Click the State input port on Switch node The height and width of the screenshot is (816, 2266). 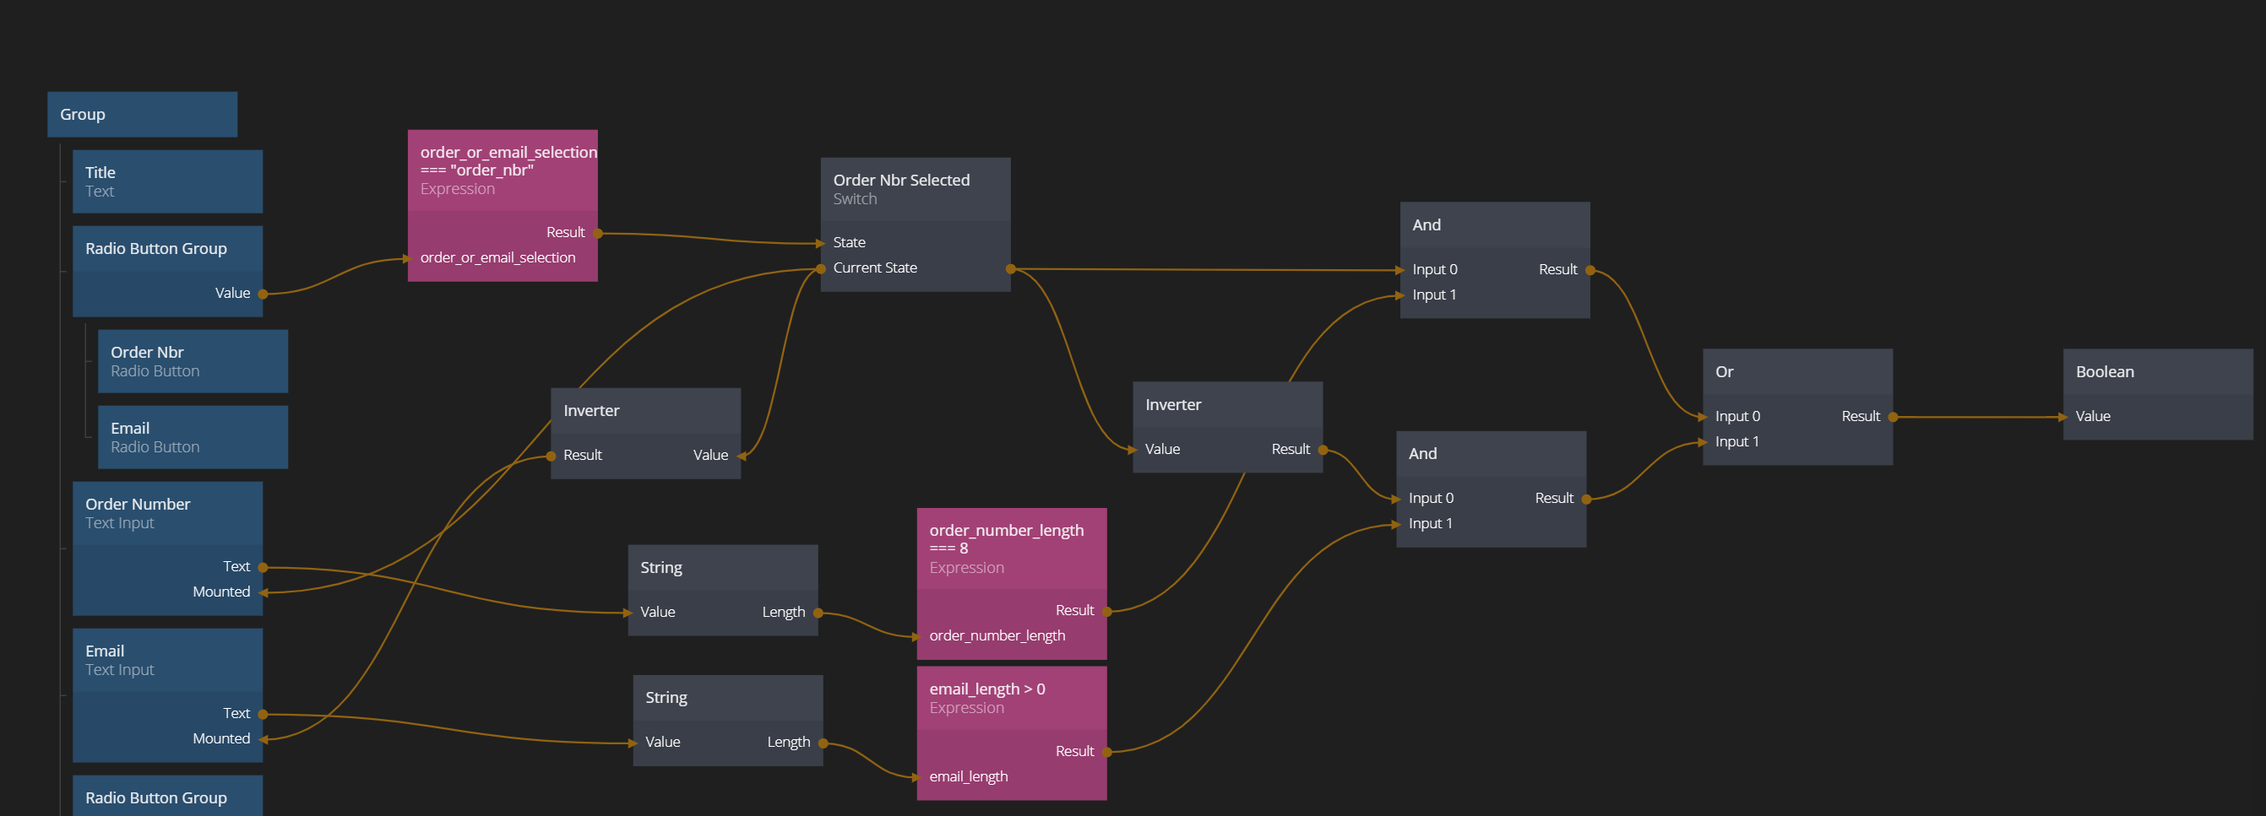click(822, 243)
